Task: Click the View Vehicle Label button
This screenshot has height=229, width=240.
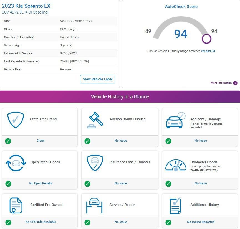Action: [x=97, y=79]
